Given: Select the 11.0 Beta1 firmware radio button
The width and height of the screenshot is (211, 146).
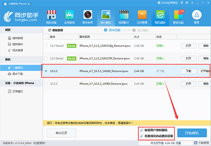Looking at the screenshot, I should pos(46,58).
